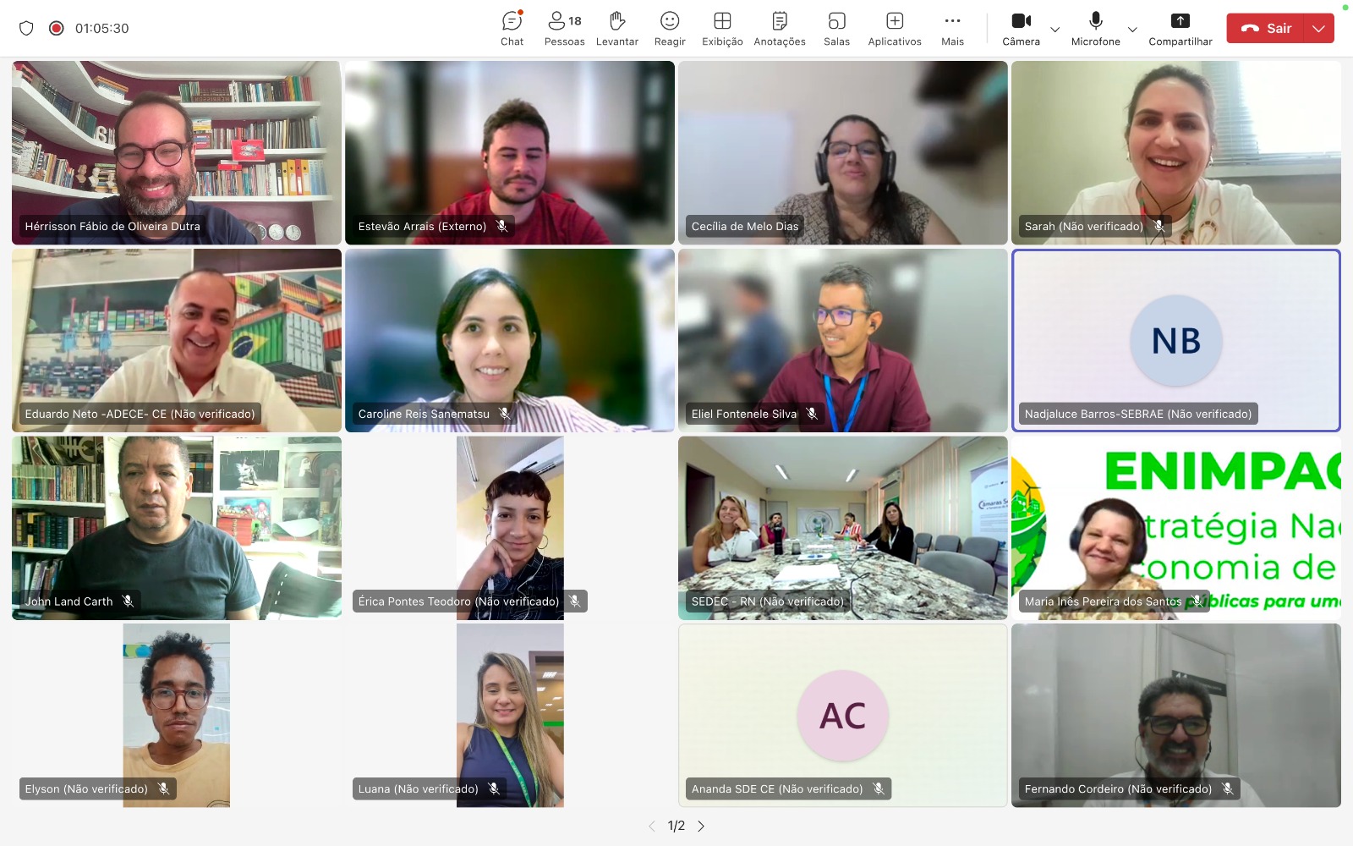Click the red recording indicator

coord(57,28)
